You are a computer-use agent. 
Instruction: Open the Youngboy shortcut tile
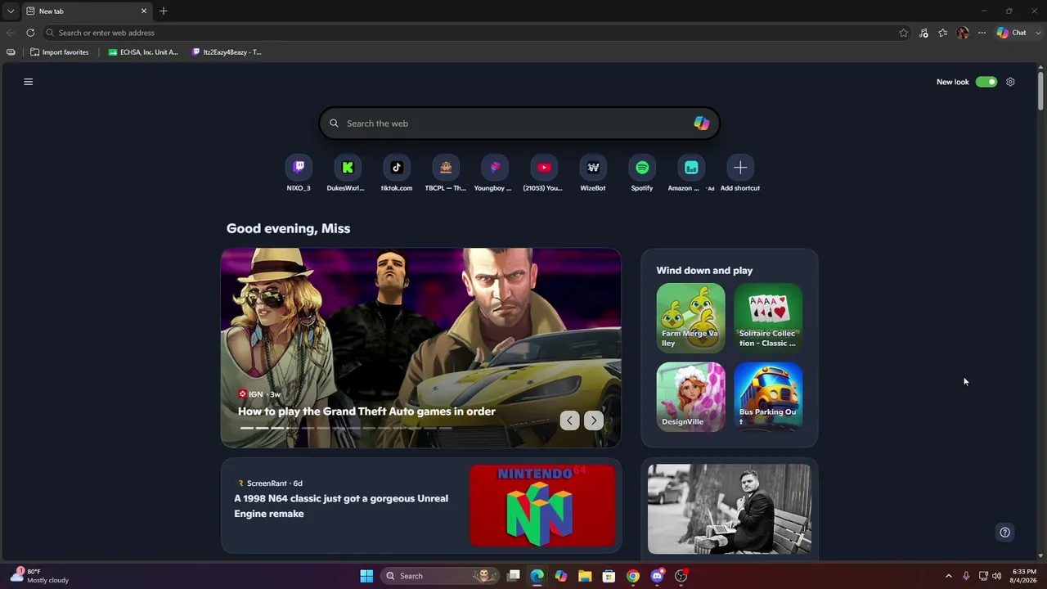495,168
